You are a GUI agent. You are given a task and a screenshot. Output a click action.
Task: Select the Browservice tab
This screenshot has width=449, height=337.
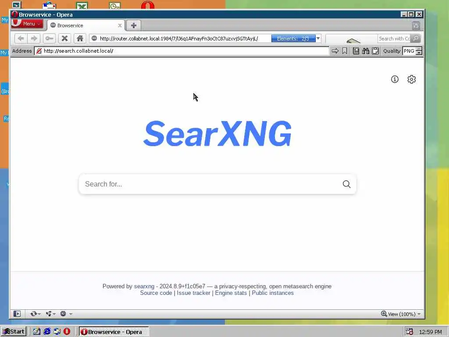click(86, 25)
